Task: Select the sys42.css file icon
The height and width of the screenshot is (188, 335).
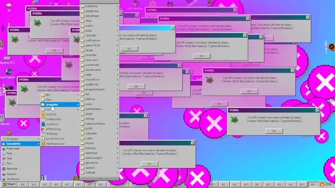Action: tap(43, 124)
